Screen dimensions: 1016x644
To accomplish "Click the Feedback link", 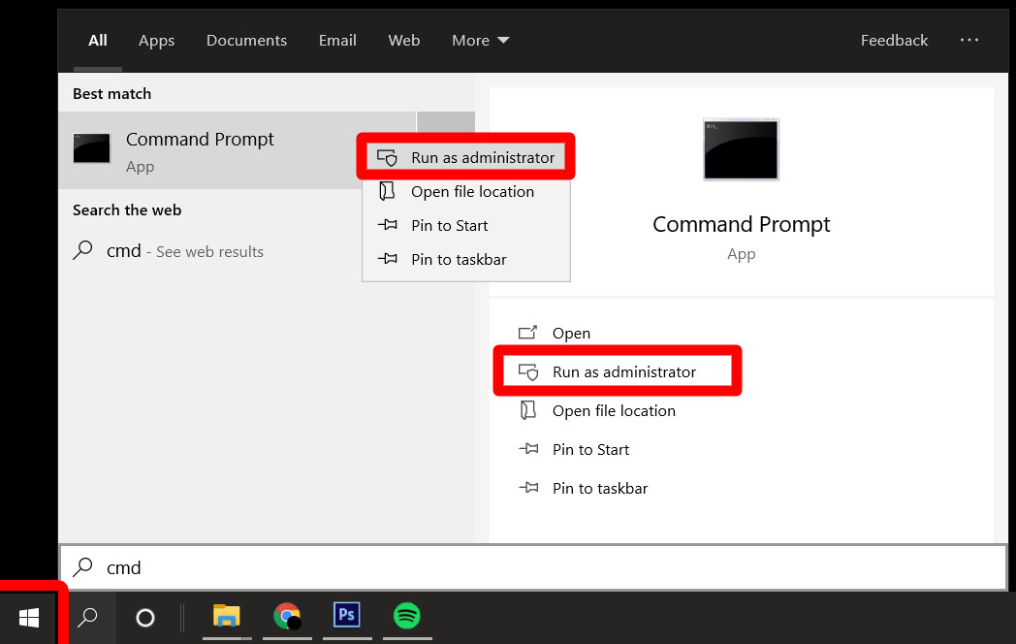I will click(894, 41).
